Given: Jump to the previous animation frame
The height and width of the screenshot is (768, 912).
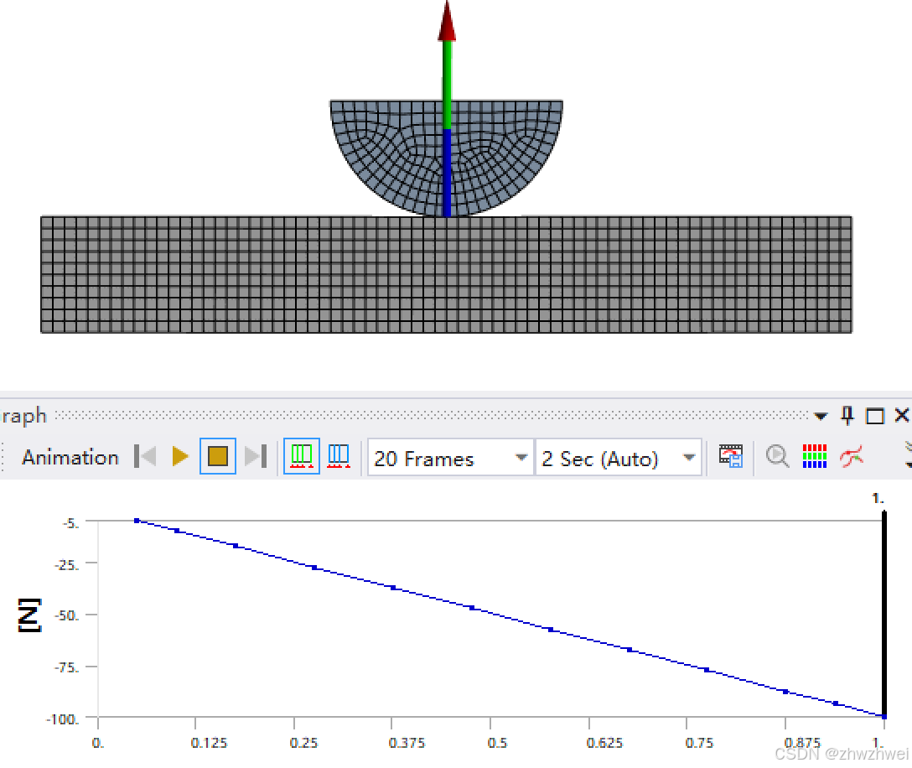Looking at the screenshot, I should 145,457.
